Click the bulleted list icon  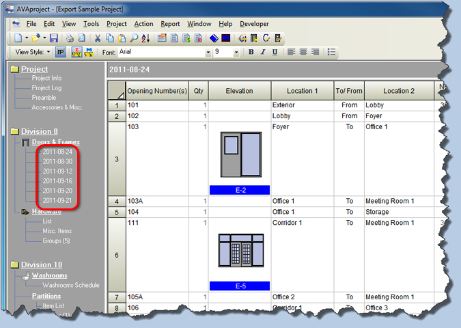[x=332, y=52]
